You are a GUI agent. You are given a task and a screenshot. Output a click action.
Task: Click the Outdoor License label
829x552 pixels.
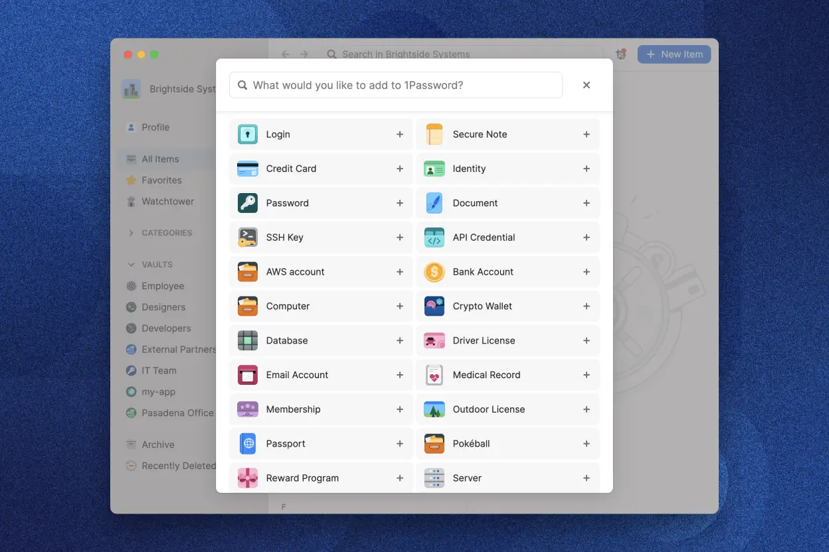point(489,409)
